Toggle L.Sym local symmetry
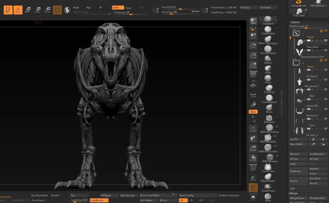The image size is (329, 203). pyautogui.click(x=253, y=95)
